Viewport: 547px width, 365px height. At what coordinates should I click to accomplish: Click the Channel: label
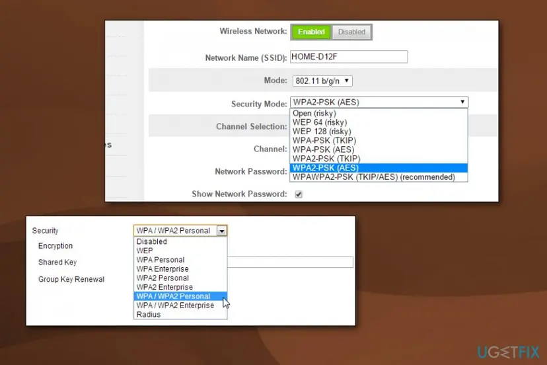click(270, 149)
